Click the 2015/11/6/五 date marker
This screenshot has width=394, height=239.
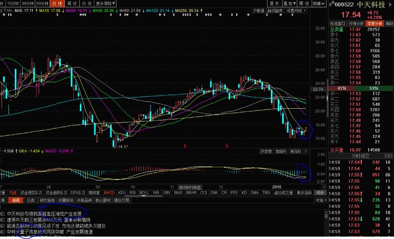click(190, 188)
